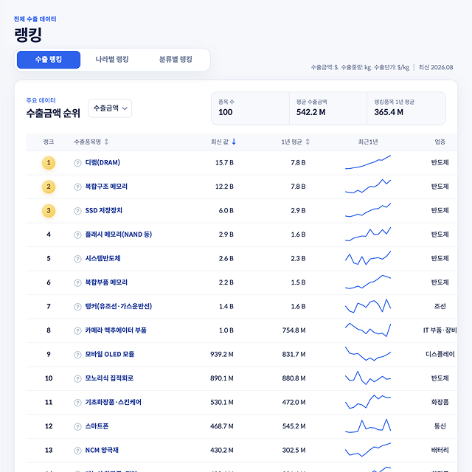Sort by 최신 값 down arrow
The width and height of the screenshot is (472, 472).
[234, 142]
